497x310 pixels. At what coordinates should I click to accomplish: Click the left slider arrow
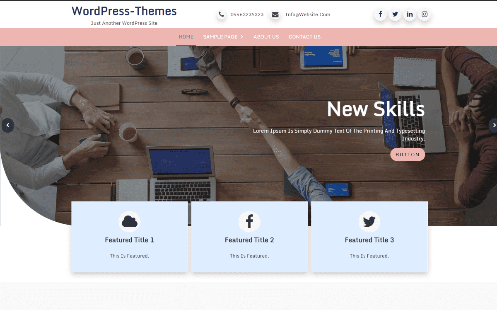pos(7,125)
